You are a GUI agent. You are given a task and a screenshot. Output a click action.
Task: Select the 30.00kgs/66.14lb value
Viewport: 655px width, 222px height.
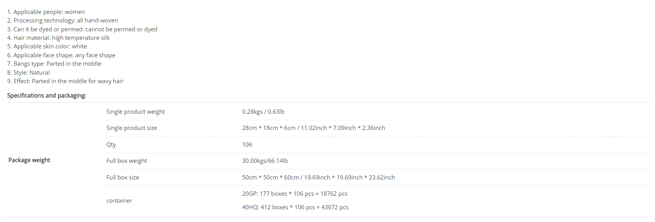(x=265, y=161)
